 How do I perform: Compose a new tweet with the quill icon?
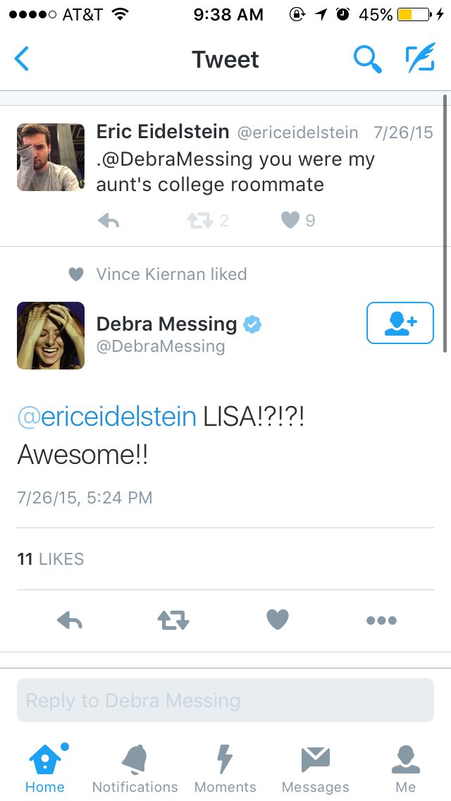pos(421,59)
